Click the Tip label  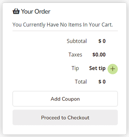(75, 68)
